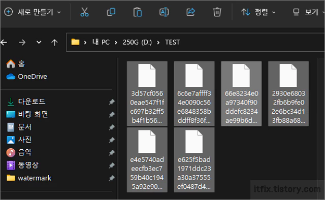Image resolution: width=325 pixels, height=200 pixels.
Task: Select 250G (D:) in address path
Action: tap(137, 42)
